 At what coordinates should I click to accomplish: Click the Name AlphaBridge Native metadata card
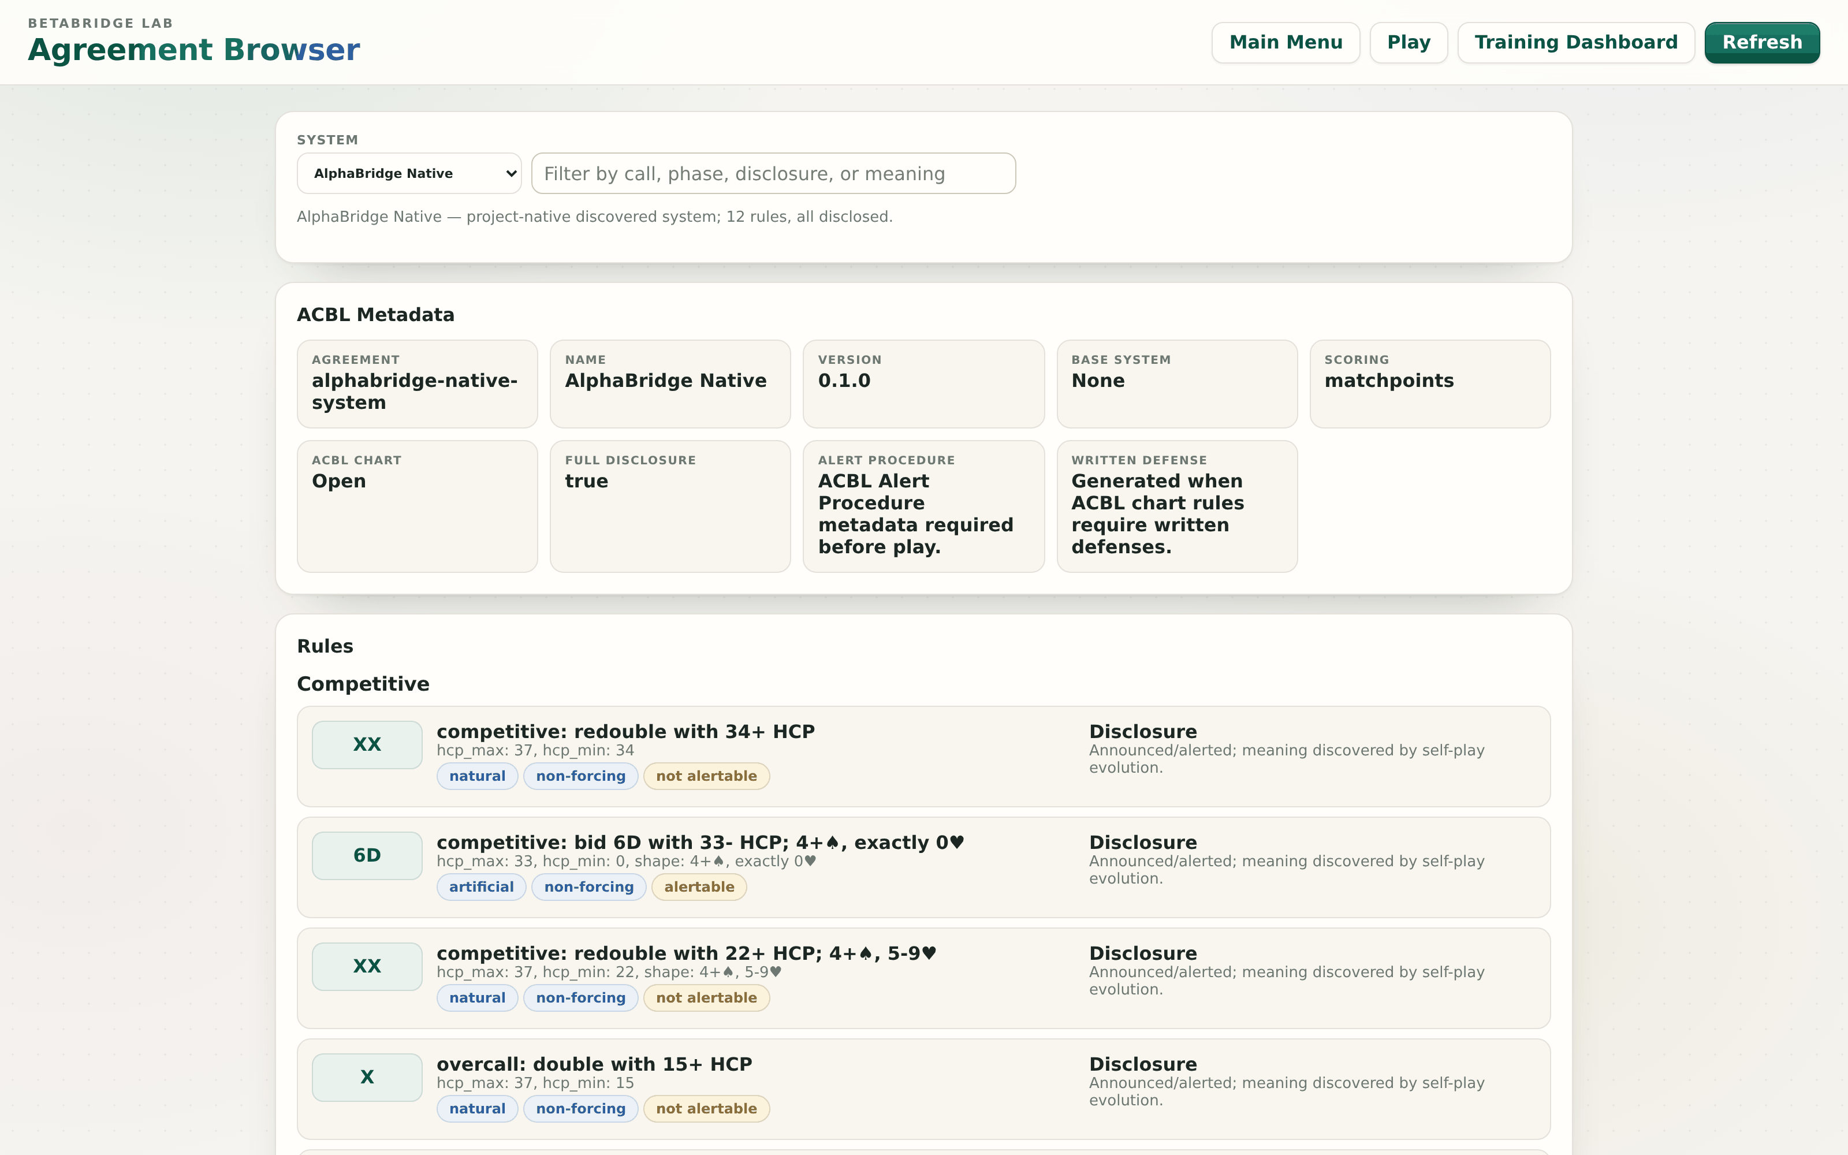tap(670, 384)
